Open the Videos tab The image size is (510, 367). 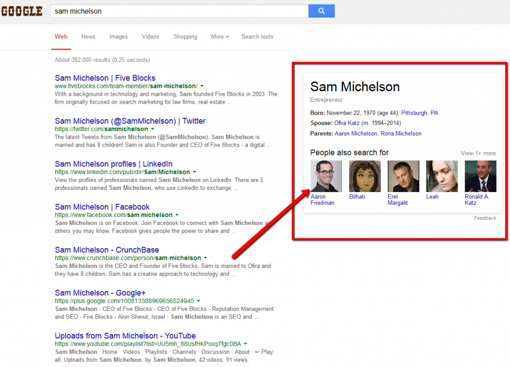click(x=150, y=37)
